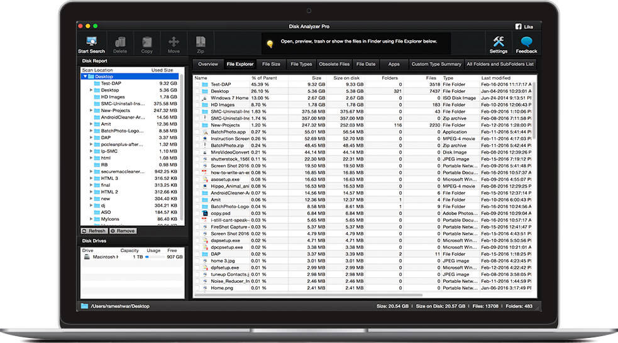Click dapsetup.exe file icon

click(x=205, y=240)
